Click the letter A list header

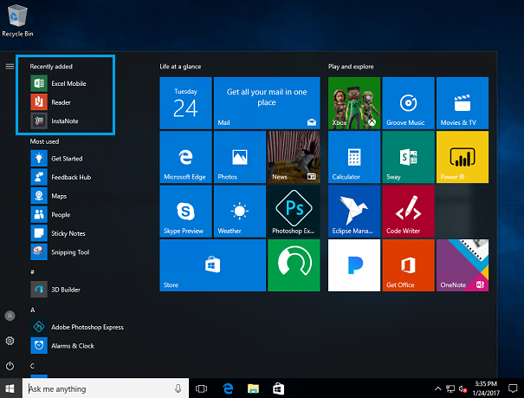32,310
